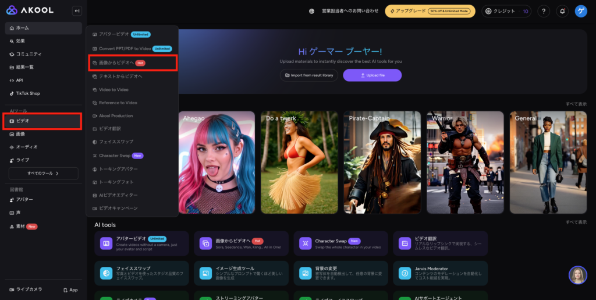Open the assistant avatar chat bubble

(578, 275)
